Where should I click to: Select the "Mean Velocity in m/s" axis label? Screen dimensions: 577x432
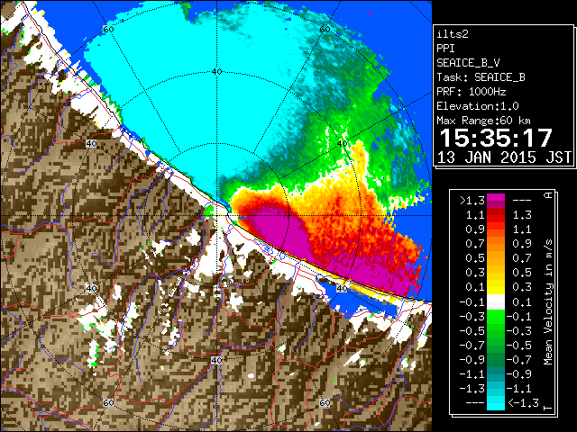pyautogui.click(x=548, y=302)
